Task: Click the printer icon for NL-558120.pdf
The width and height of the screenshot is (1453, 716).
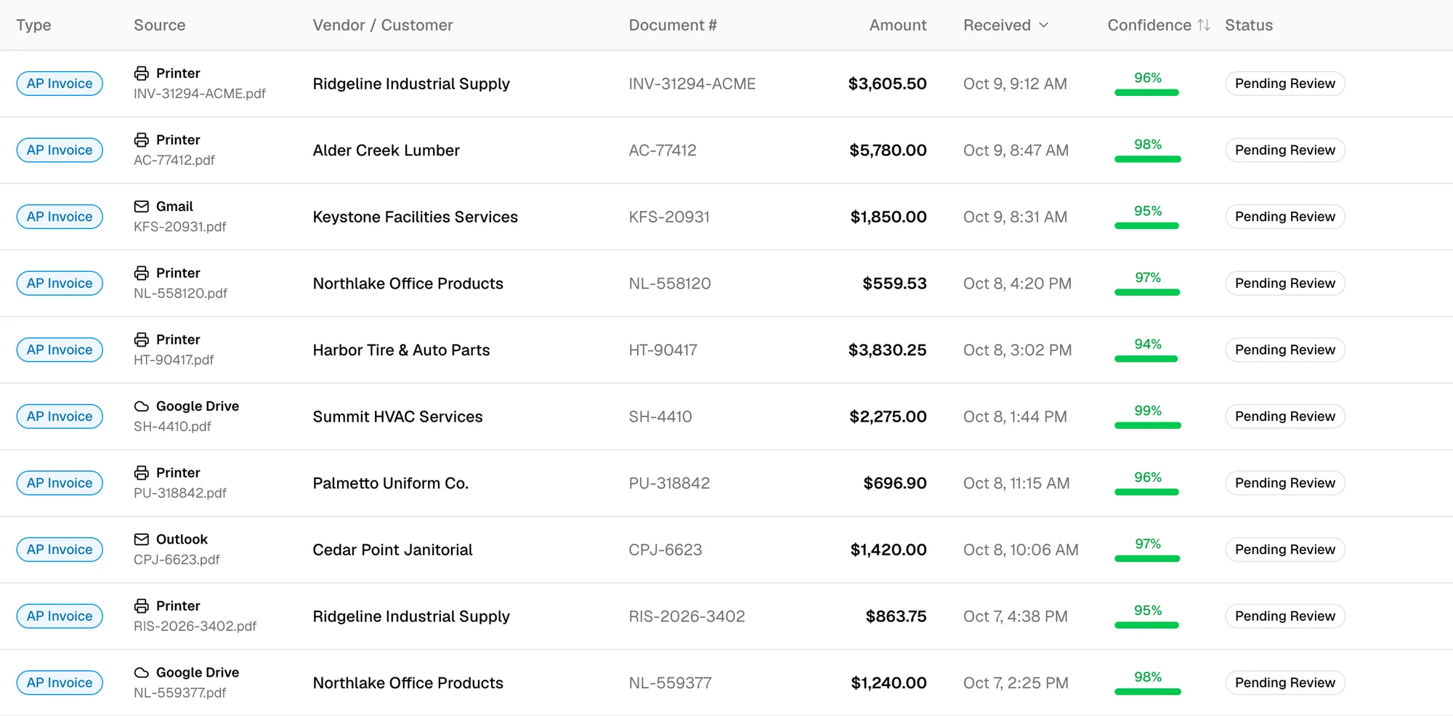Action: pos(142,273)
